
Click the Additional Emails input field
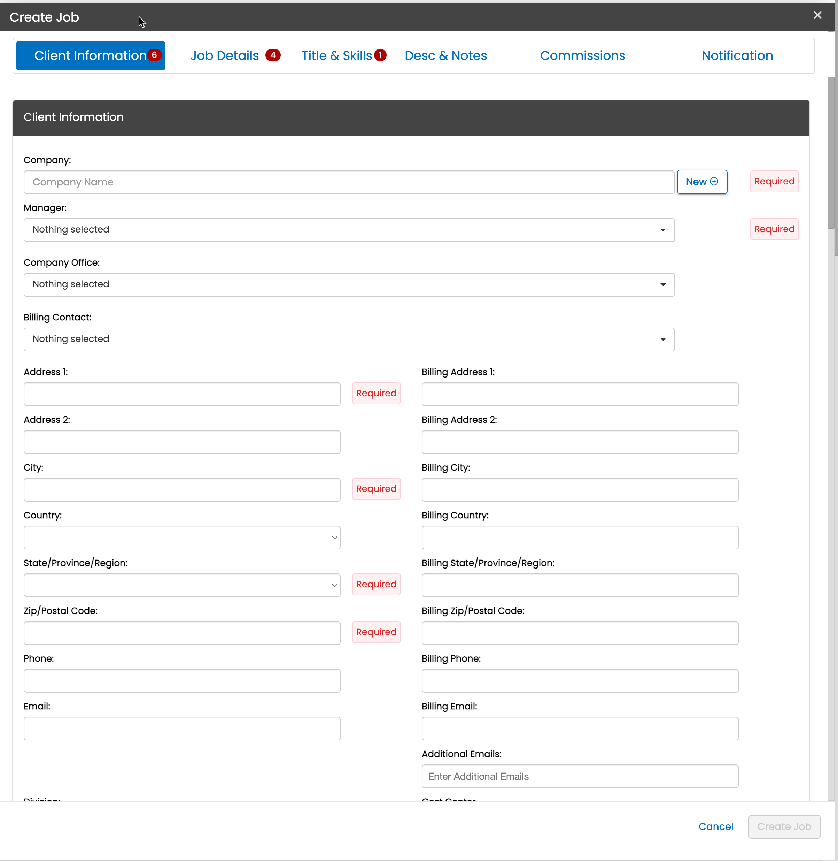(580, 776)
